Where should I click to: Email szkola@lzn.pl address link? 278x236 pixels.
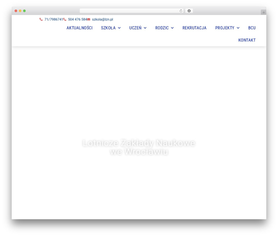(x=102, y=20)
